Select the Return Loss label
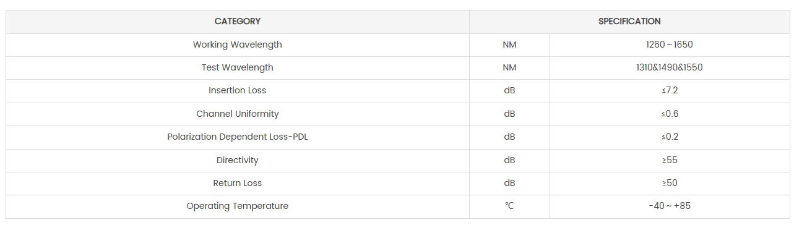This screenshot has width=794, height=225. tap(238, 183)
